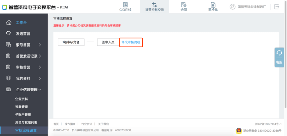Click the 首营资料电子交换平台 title text
The image size is (287, 136).
tap(32, 7)
